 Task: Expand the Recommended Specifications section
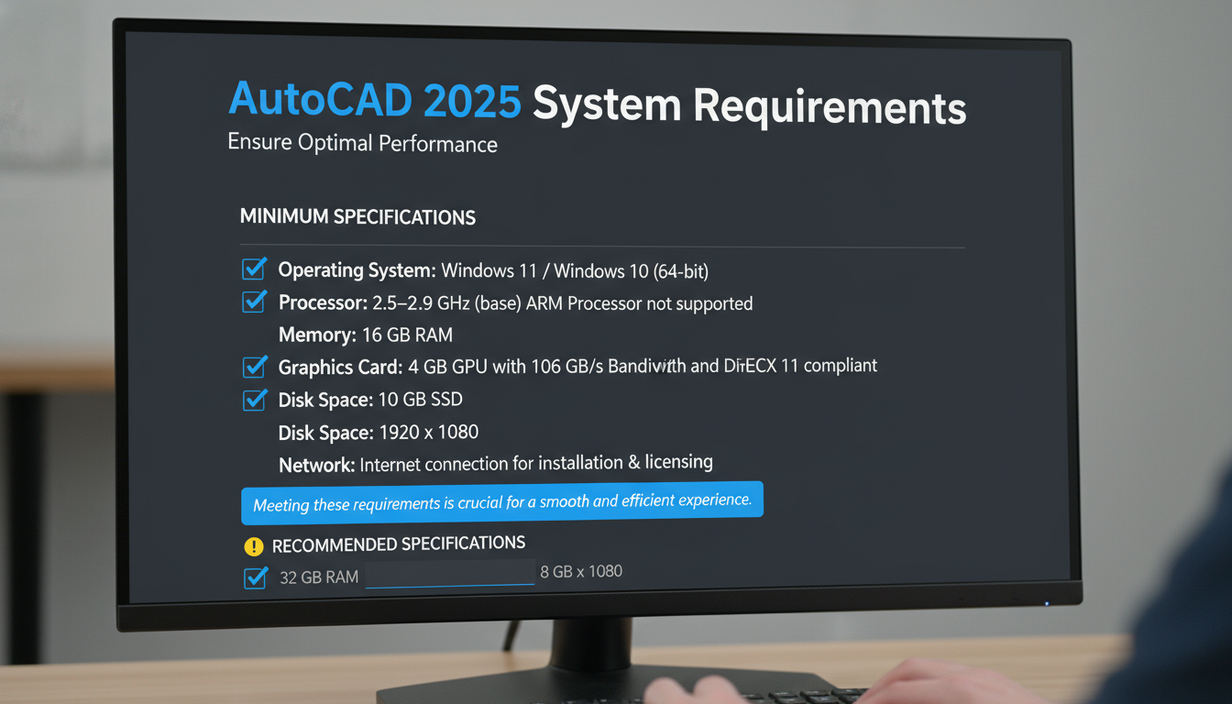399,544
